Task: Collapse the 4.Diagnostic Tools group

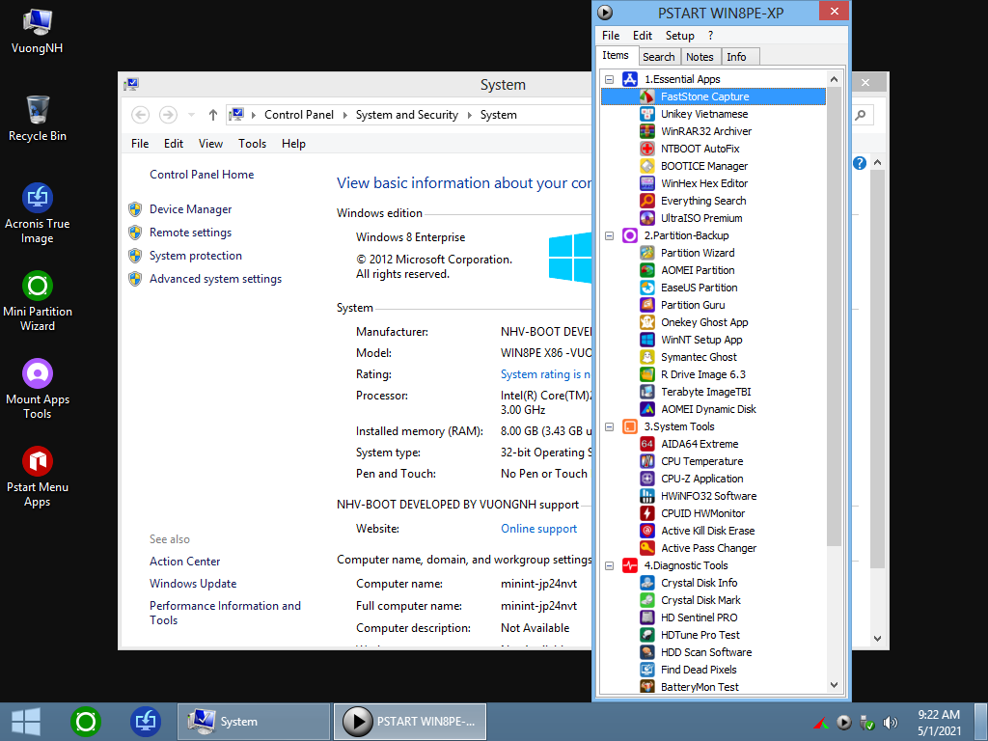Action: point(610,565)
